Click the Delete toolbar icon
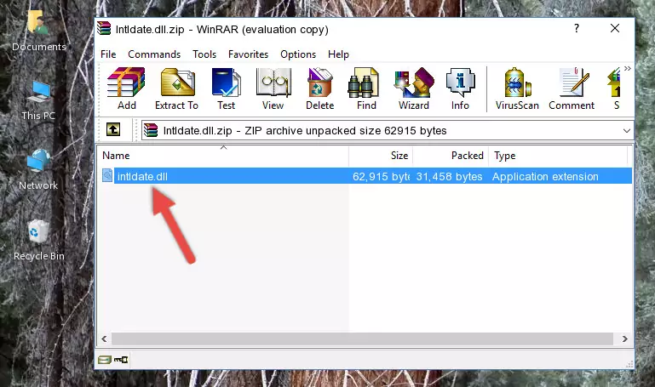The height and width of the screenshot is (387, 655). click(x=319, y=88)
